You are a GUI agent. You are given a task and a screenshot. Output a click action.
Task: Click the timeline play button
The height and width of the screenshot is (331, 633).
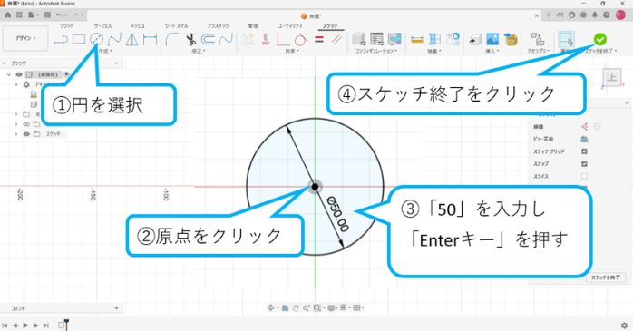25,326
